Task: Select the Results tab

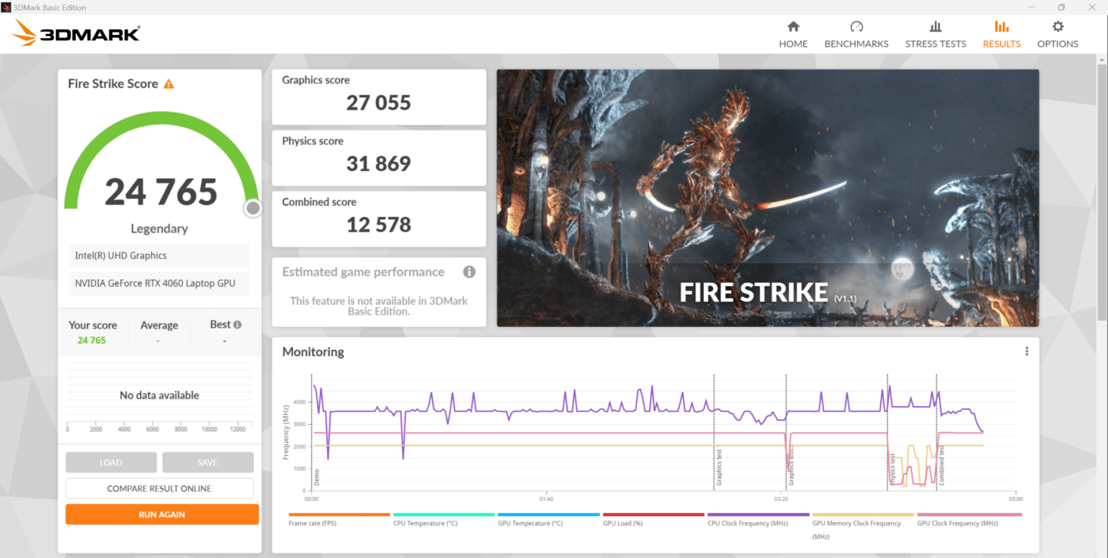Action: pyautogui.click(x=1001, y=35)
